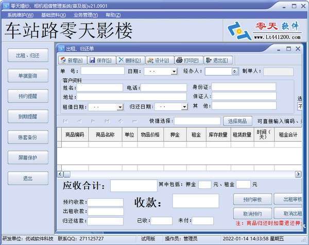This screenshot has width=309, height=245.
Task: Click the 账套备份 sidebar button
Action: pos(28,137)
